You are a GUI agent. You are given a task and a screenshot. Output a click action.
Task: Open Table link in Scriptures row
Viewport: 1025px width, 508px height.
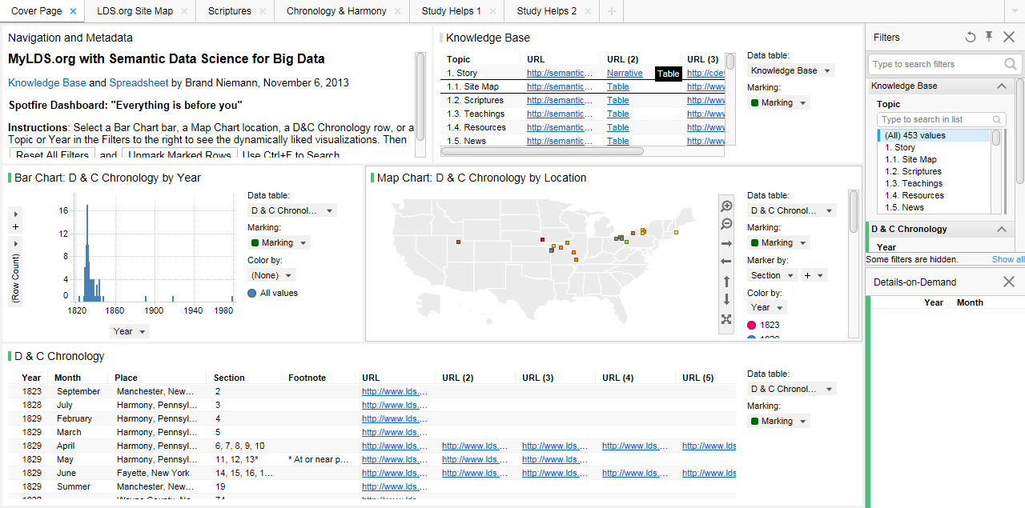click(618, 100)
